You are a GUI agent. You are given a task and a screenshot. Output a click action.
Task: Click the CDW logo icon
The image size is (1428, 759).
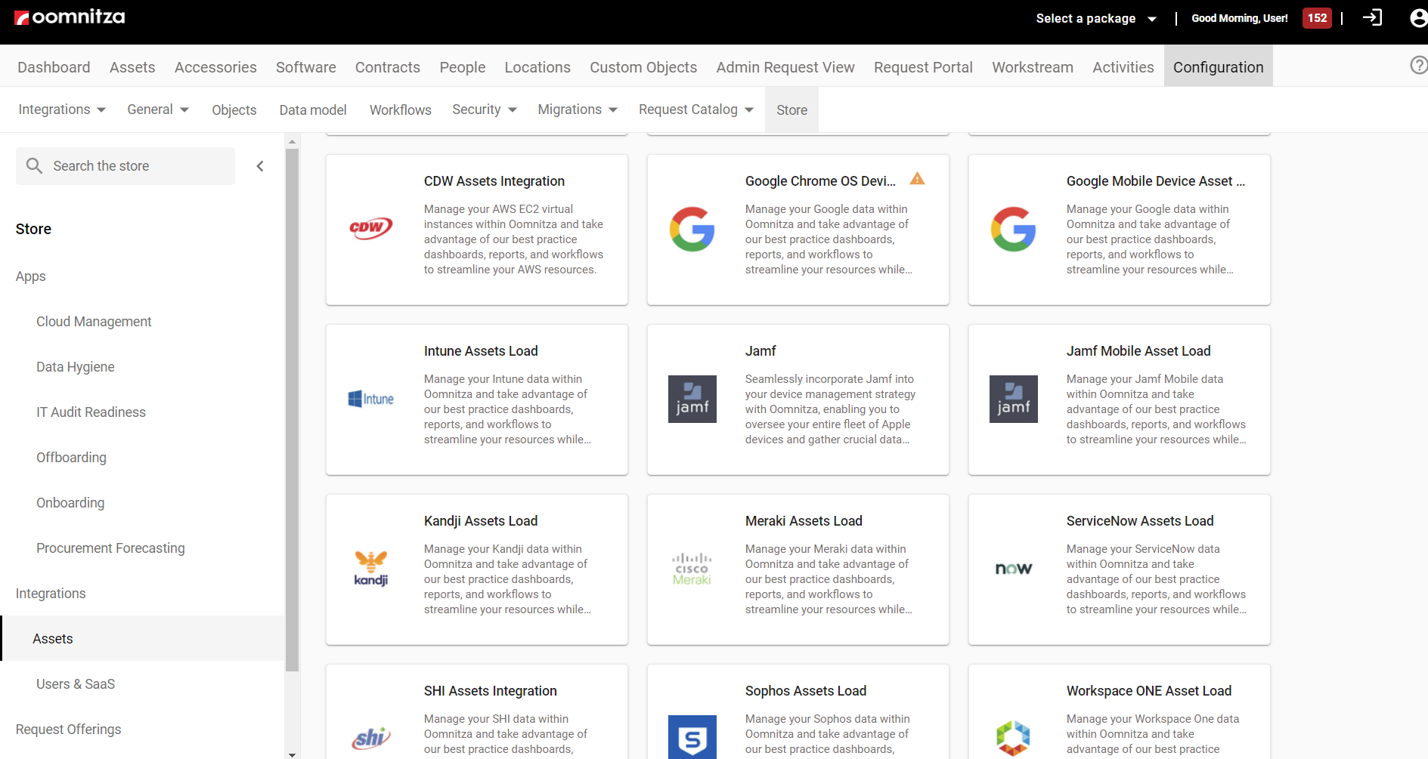tap(370, 229)
